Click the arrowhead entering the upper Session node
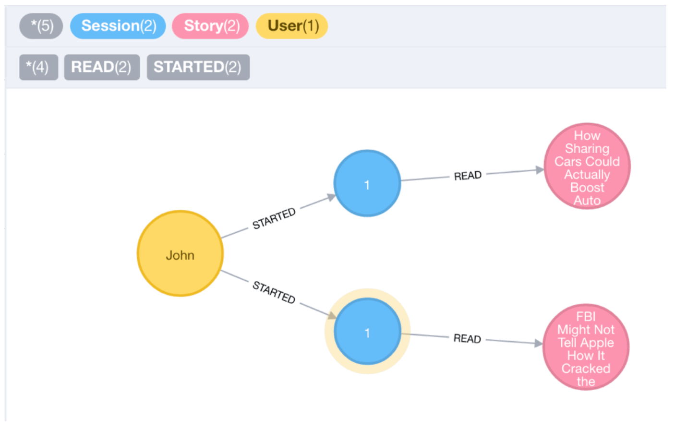Screen dimensions: 675x429 [x=331, y=197]
